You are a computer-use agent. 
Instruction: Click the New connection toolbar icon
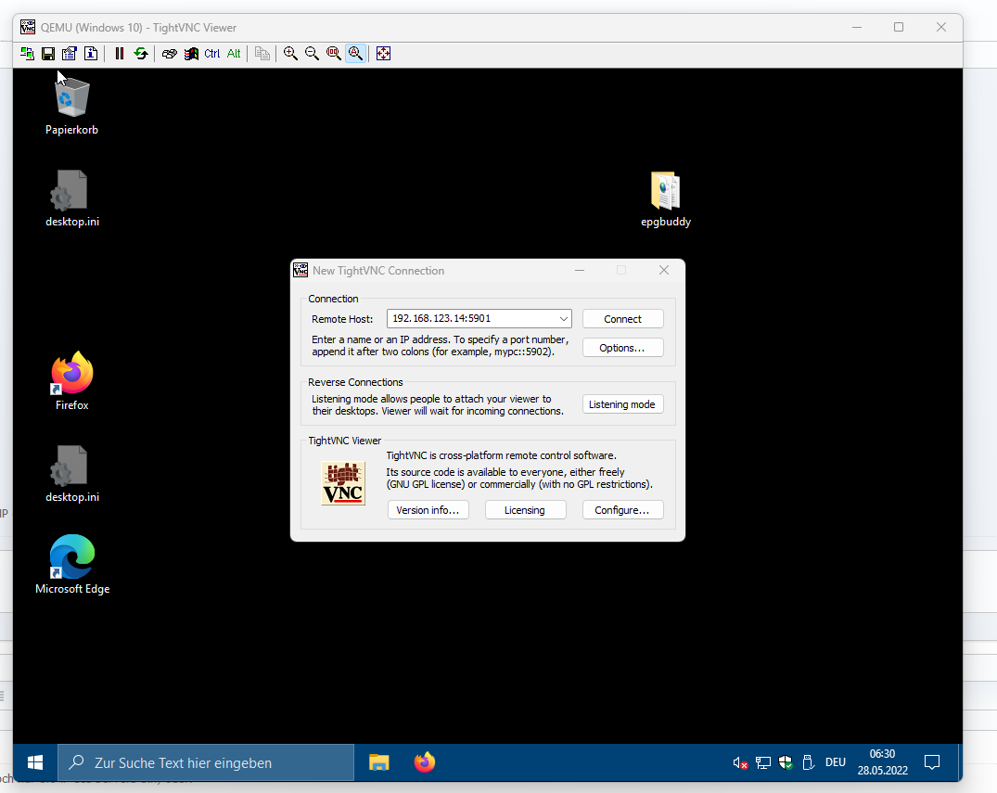27,54
